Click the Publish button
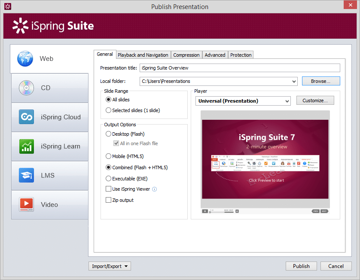 pyautogui.click(x=301, y=266)
